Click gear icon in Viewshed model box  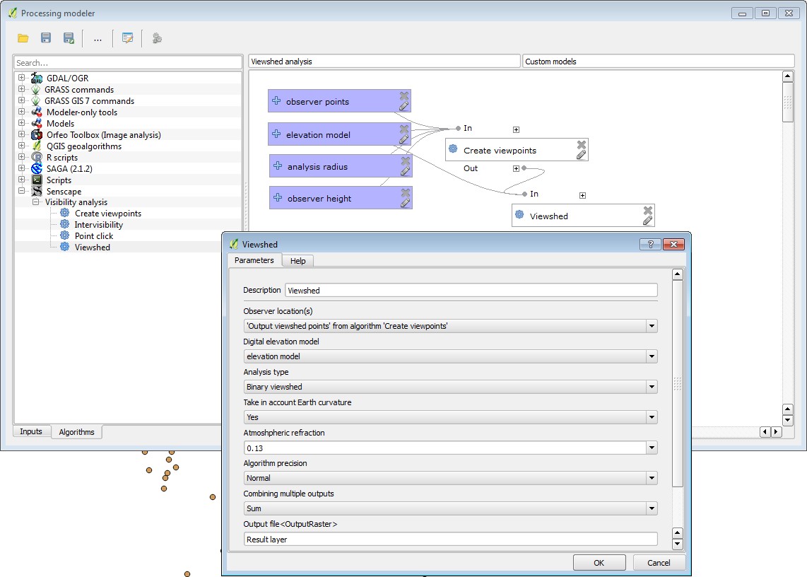[x=519, y=215]
